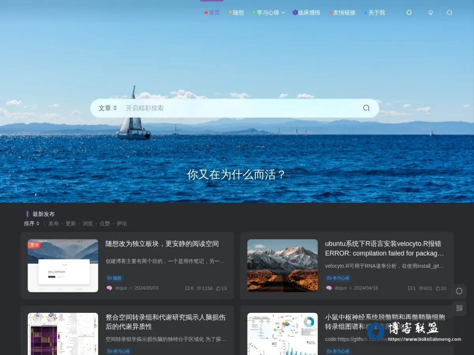This screenshot has height=355, width=474.
Task: Click the 学习心得 tag on the velocyto.R post
Action: tap(338, 278)
